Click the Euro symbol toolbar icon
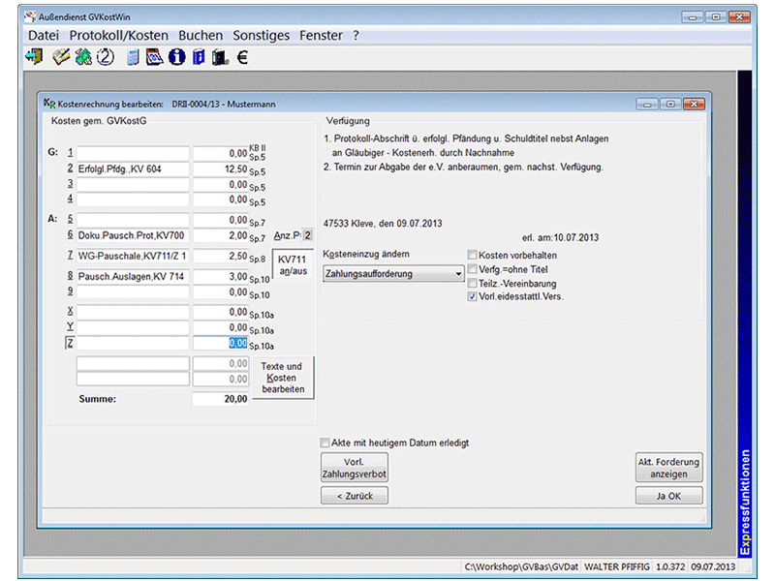This screenshot has width=775, height=581. click(x=242, y=57)
